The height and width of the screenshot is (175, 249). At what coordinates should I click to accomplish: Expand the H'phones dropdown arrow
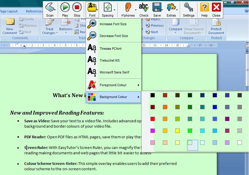pos(136,10)
